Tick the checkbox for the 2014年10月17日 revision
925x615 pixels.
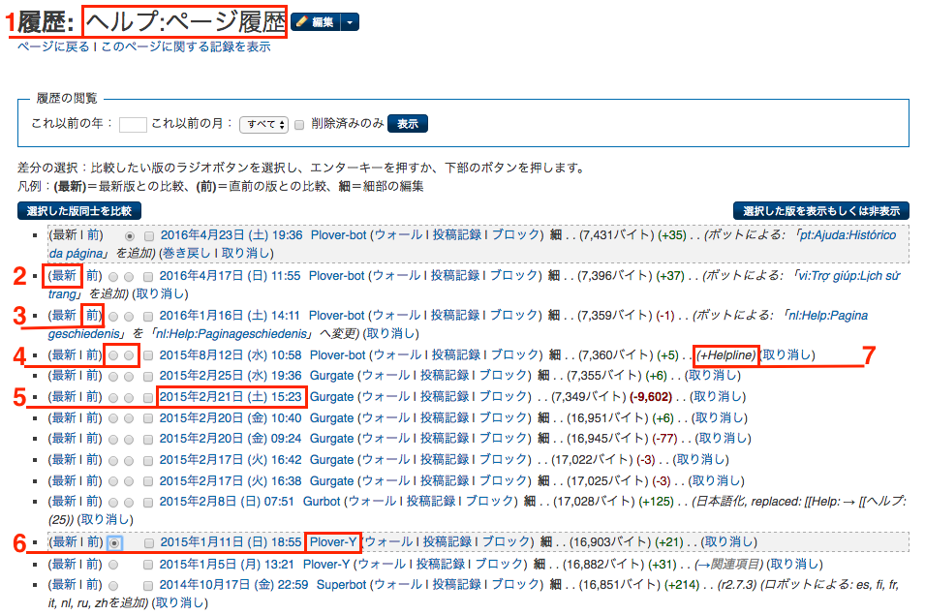pyautogui.click(x=148, y=586)
